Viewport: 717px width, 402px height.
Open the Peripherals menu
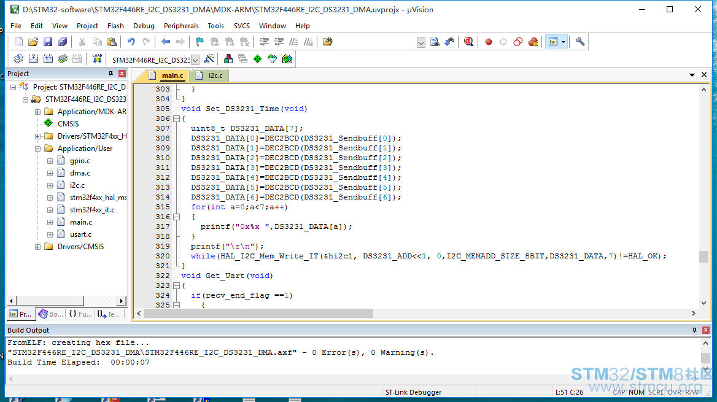tap(181, 26)
